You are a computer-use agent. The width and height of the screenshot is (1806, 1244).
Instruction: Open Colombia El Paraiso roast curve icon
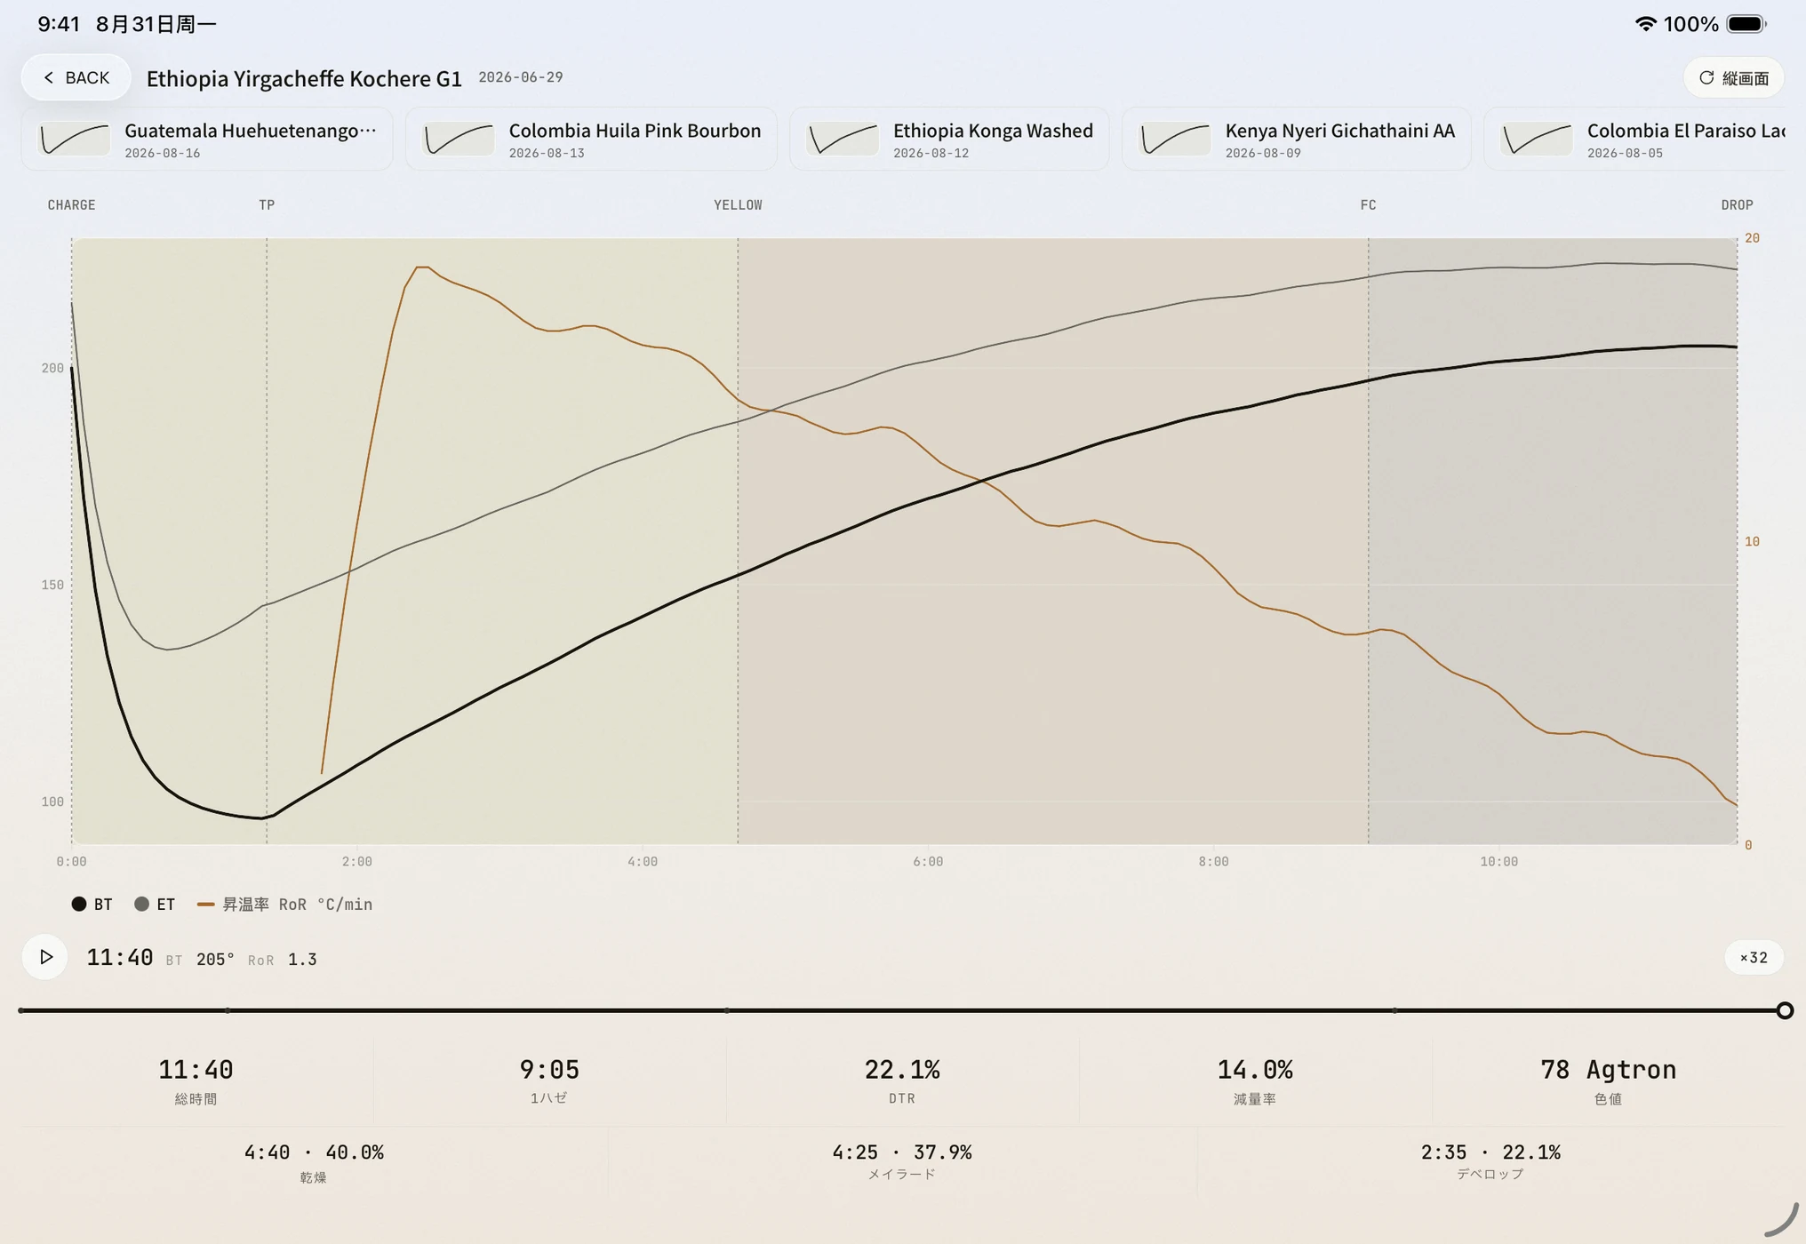coord(1537,140)
